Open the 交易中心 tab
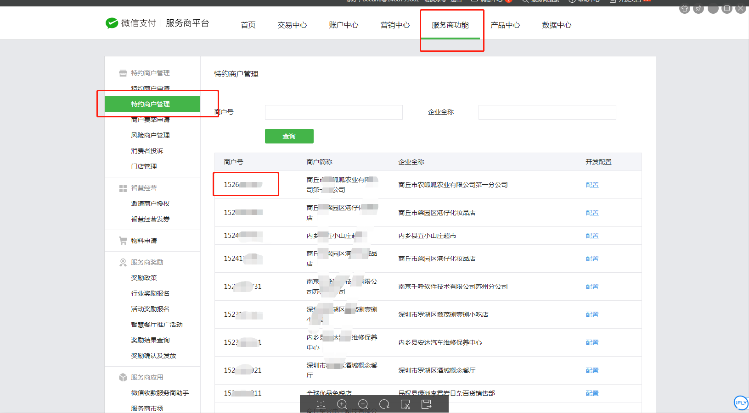This screenshot has height=413, width=749. [292, 25]
